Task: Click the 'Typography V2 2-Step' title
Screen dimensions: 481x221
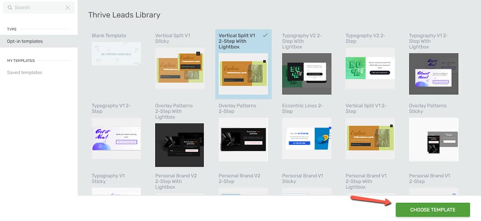Action: (x=366, y=38)
